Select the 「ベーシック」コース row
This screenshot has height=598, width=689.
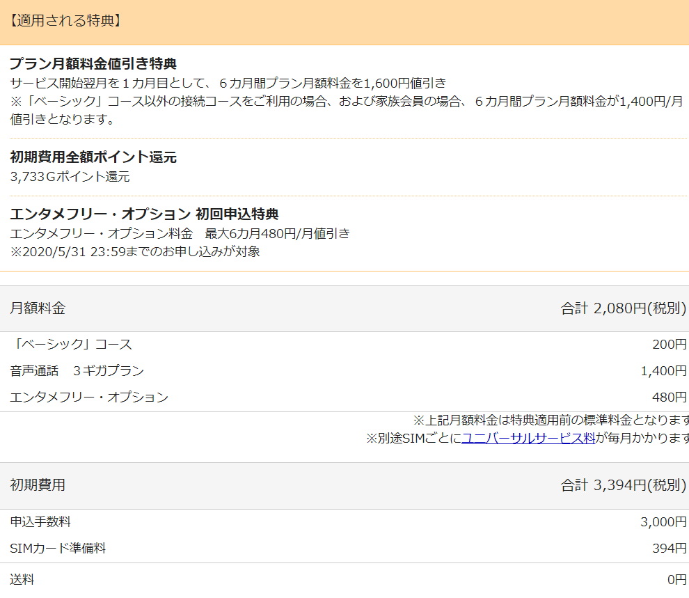[344, 345]
